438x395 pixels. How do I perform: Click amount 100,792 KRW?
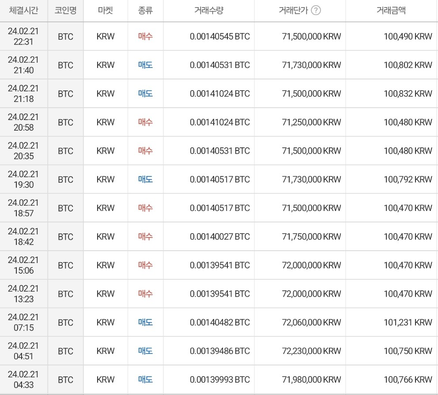408,179
